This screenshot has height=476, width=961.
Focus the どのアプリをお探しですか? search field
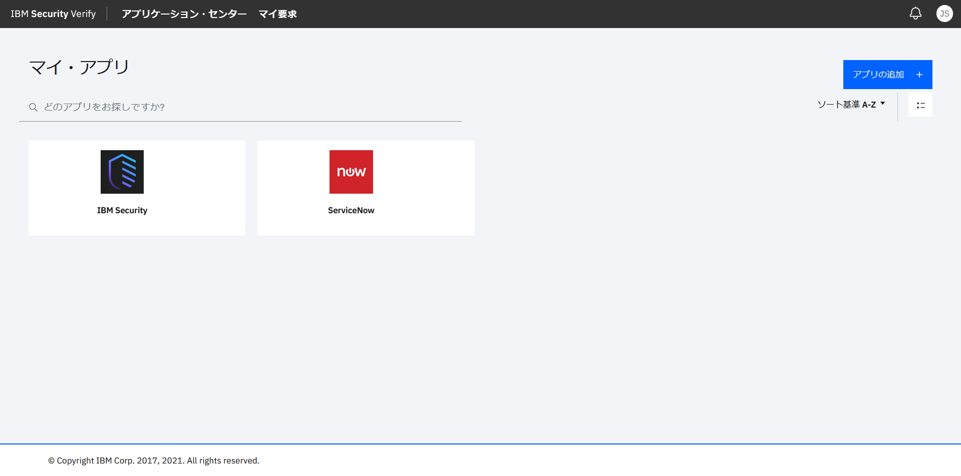point(240,107)
